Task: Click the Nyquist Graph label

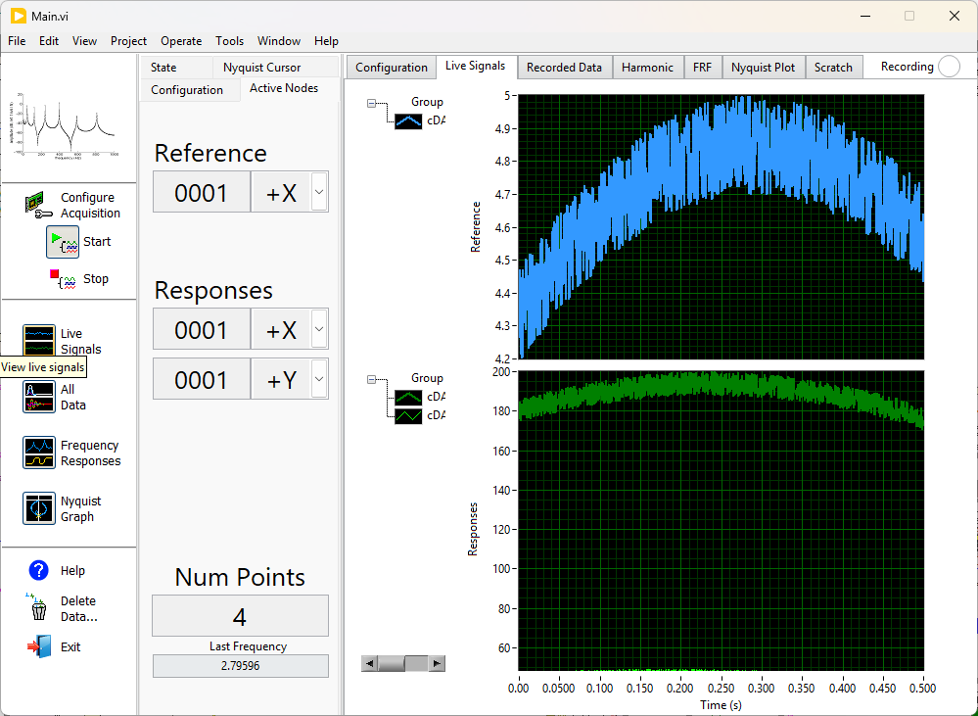Action: point(80,508)
